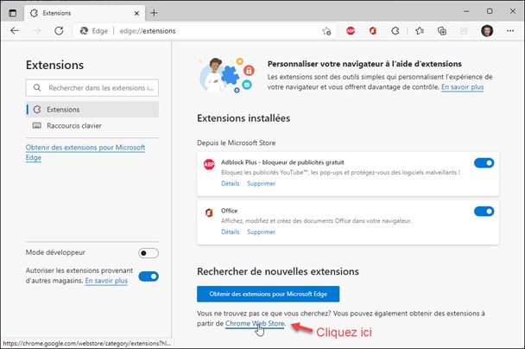Open a new tab with plus icon
525x349 pixels.
click(x=154, y=13)
